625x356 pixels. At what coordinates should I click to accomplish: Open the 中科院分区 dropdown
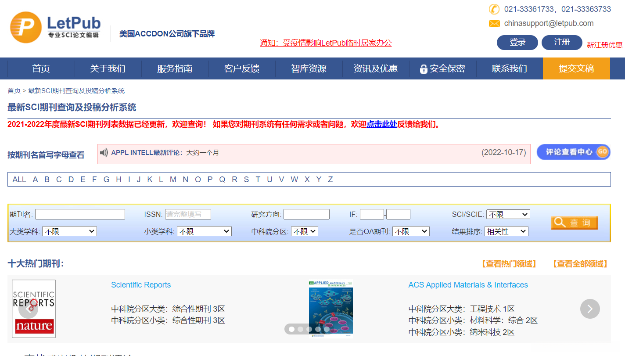(x=305, y=231)
